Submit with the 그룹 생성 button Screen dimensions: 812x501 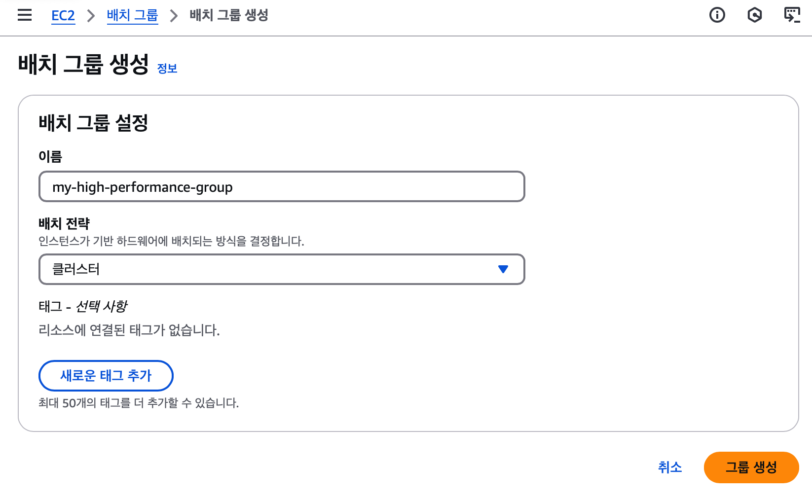click(x=751, y=467)
